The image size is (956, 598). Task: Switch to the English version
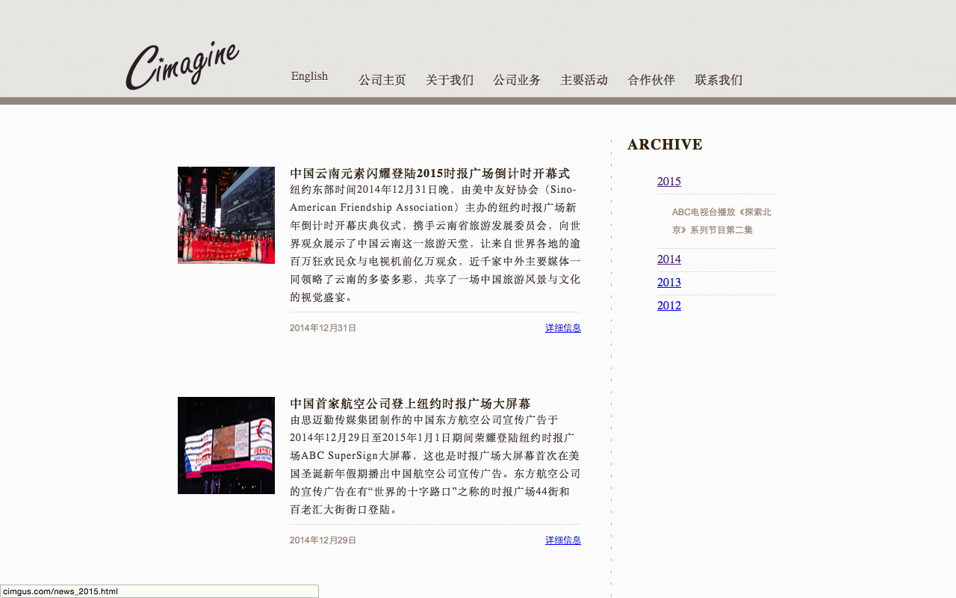point(309,76)
